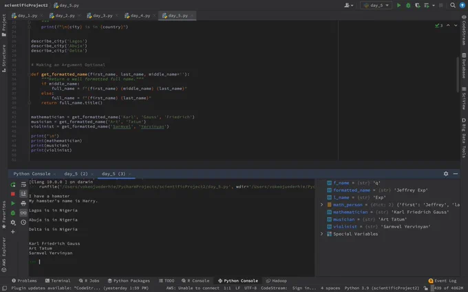Open the CodeStream side panel
The height and width of the screenshot is (292, 468).
click(x=464, y=30)
